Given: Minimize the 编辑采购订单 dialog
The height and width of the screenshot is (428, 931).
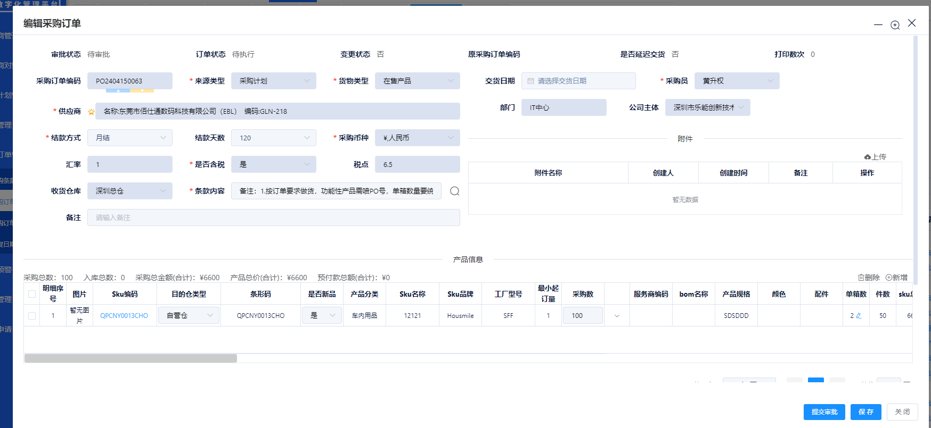Looking at the screenshot, I should (x=878, y=25).
